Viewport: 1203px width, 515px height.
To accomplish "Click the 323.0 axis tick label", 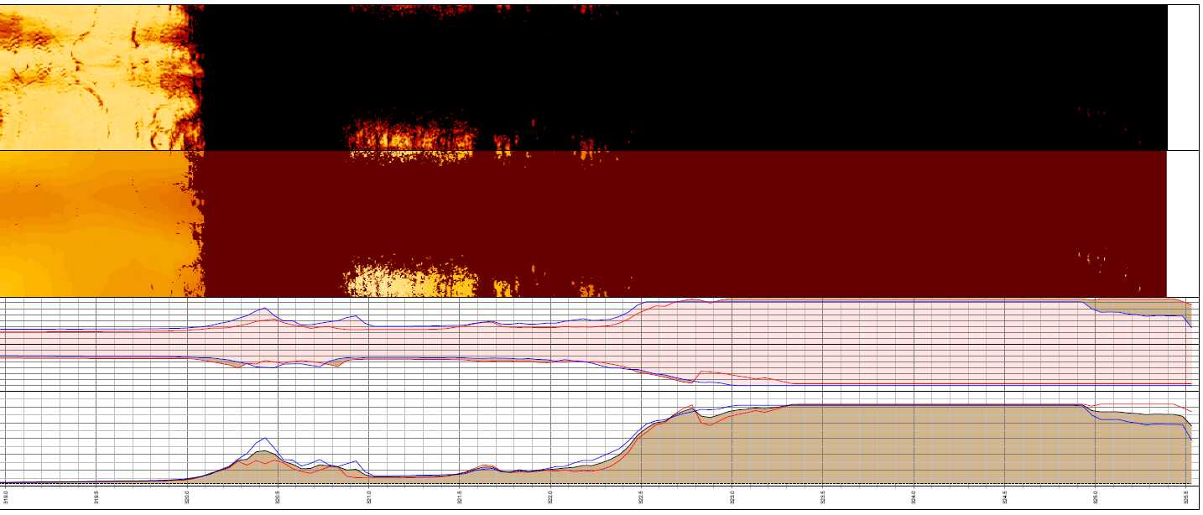I will tap(732, 497).
